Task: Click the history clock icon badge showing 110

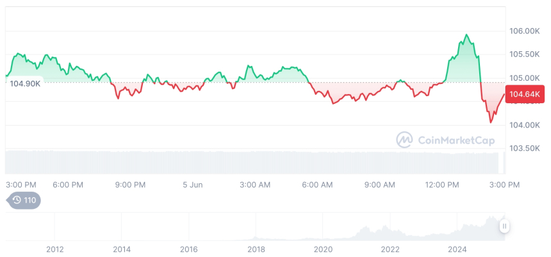Action: [23, 201]
